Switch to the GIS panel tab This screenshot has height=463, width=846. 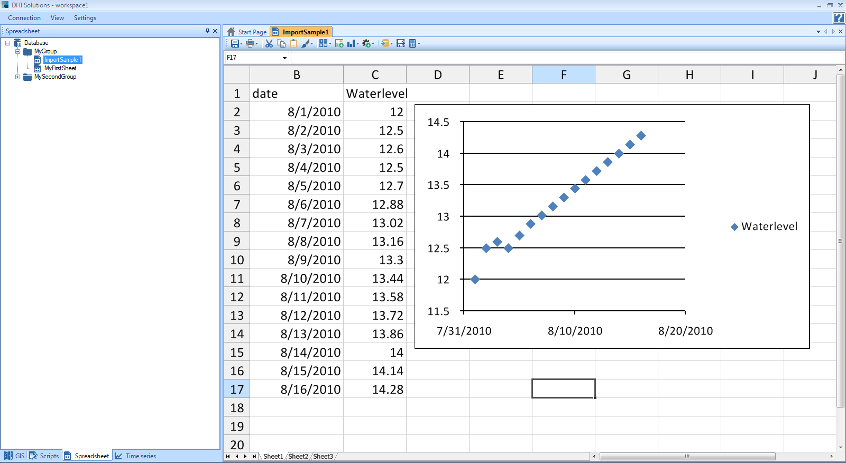click(14, 456)
